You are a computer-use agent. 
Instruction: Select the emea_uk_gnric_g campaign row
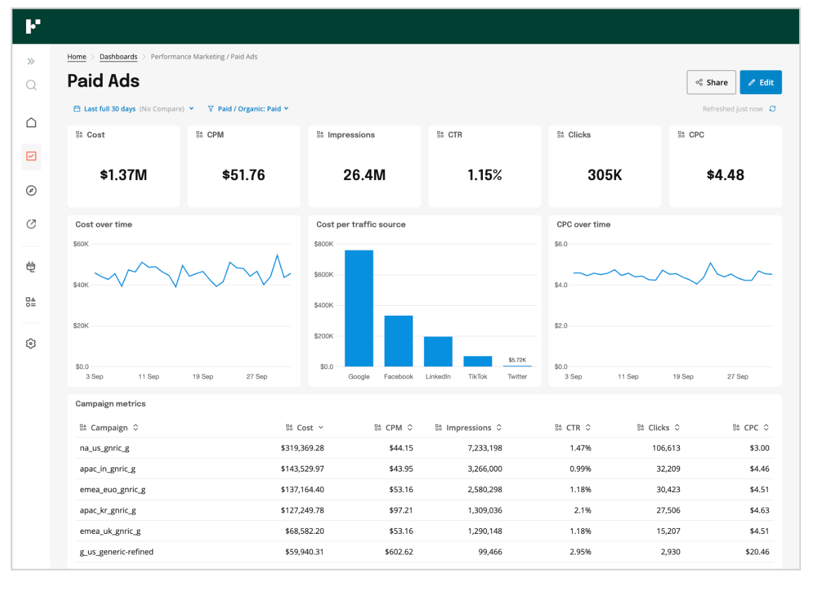[424, 531]
